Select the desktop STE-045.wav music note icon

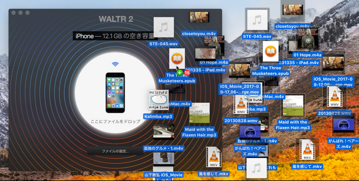pos(257,20)
